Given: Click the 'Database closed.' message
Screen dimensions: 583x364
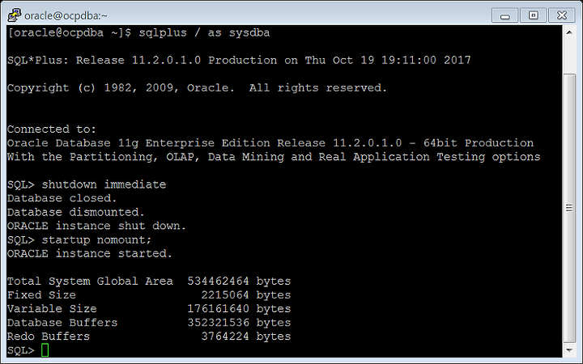Looking at the screenshot, I should tap(62, 198).
